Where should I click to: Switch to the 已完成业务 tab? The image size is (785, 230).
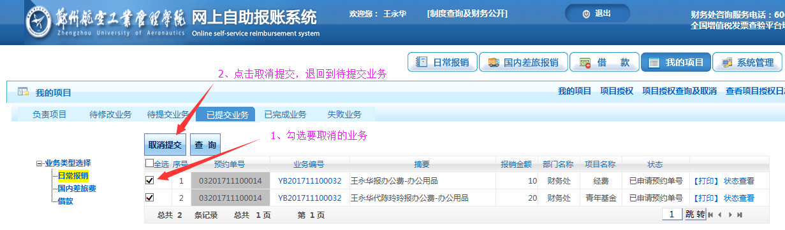tap(285, 114)
